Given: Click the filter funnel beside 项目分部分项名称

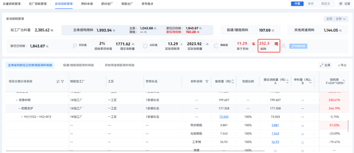Looking at the screenshot, I should (x=63, y=82).
